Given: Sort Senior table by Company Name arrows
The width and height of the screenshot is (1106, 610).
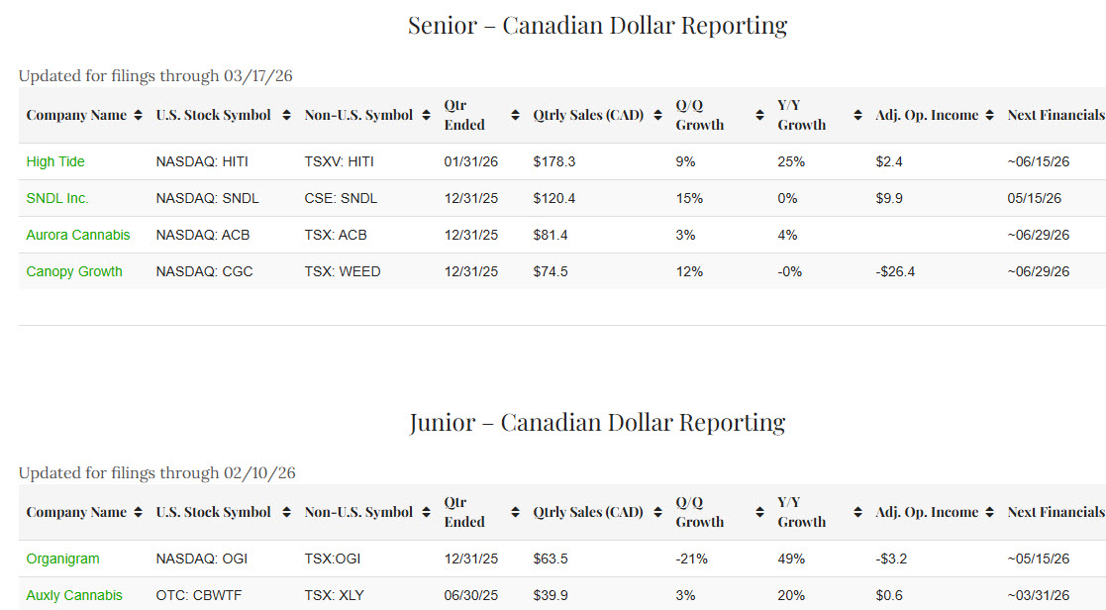Looking at the screenshot, I should [x=138, y=115].
